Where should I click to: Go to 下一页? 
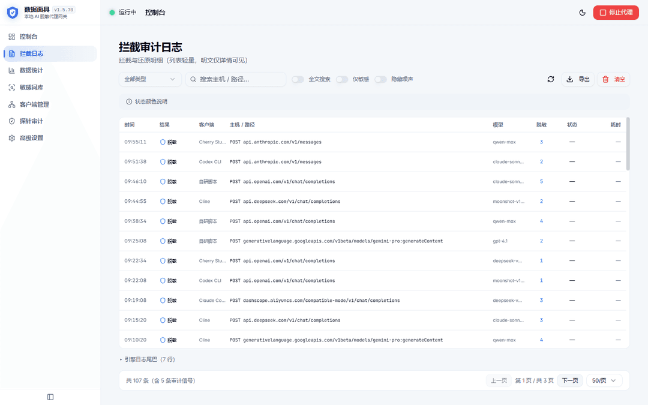(570, 380)
